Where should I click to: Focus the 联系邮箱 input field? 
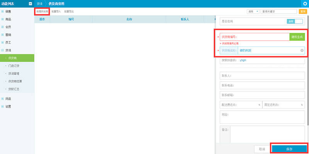tap(262, 95)
